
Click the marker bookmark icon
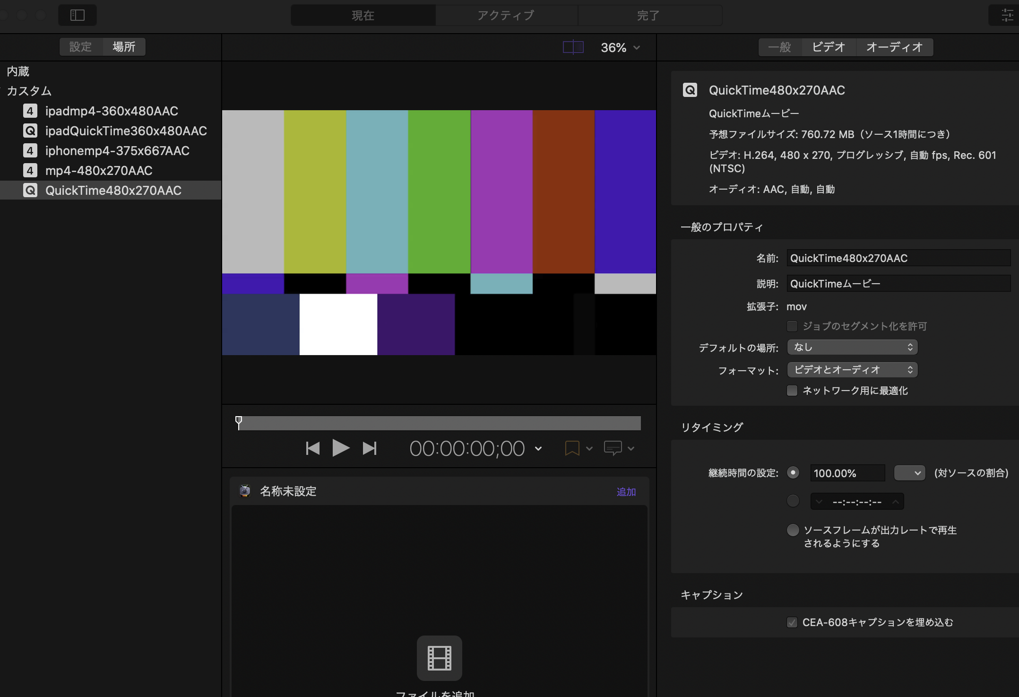coord(572,448)
